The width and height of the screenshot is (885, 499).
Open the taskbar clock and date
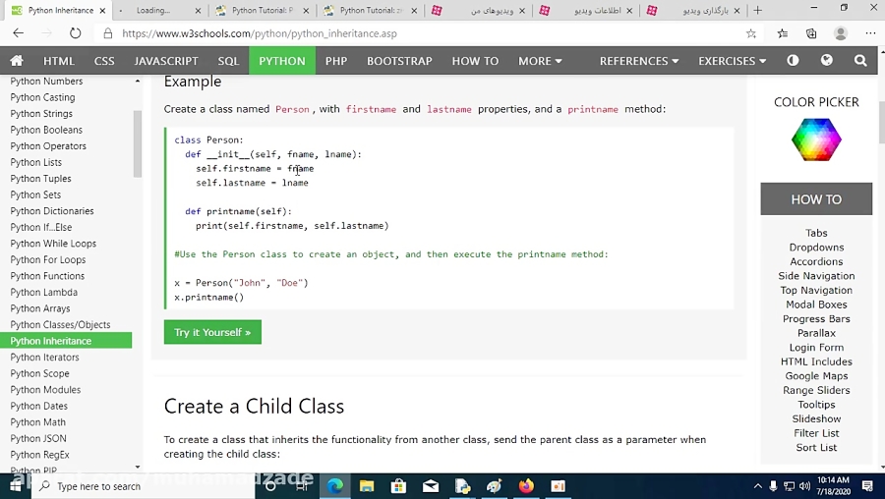[x=834, y=486]
